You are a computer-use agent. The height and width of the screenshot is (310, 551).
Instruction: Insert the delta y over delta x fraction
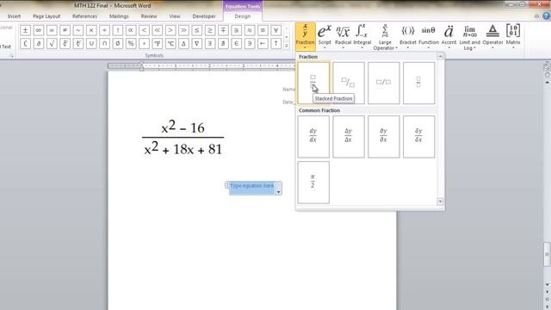click(349, 137)
